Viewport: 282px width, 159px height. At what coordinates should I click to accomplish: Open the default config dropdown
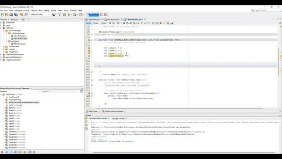pyautogui.click(x=41, y=15)
